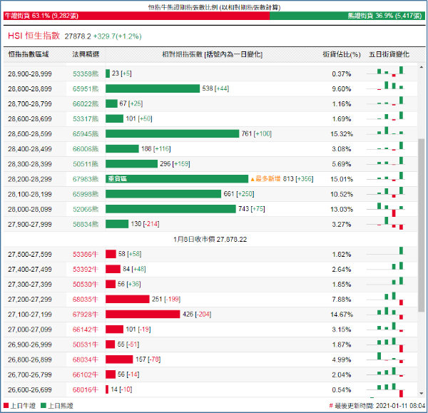Click the green bar showing 661 [+250]
Viewport: 428px width, 413px height.
tap(163, 194)
